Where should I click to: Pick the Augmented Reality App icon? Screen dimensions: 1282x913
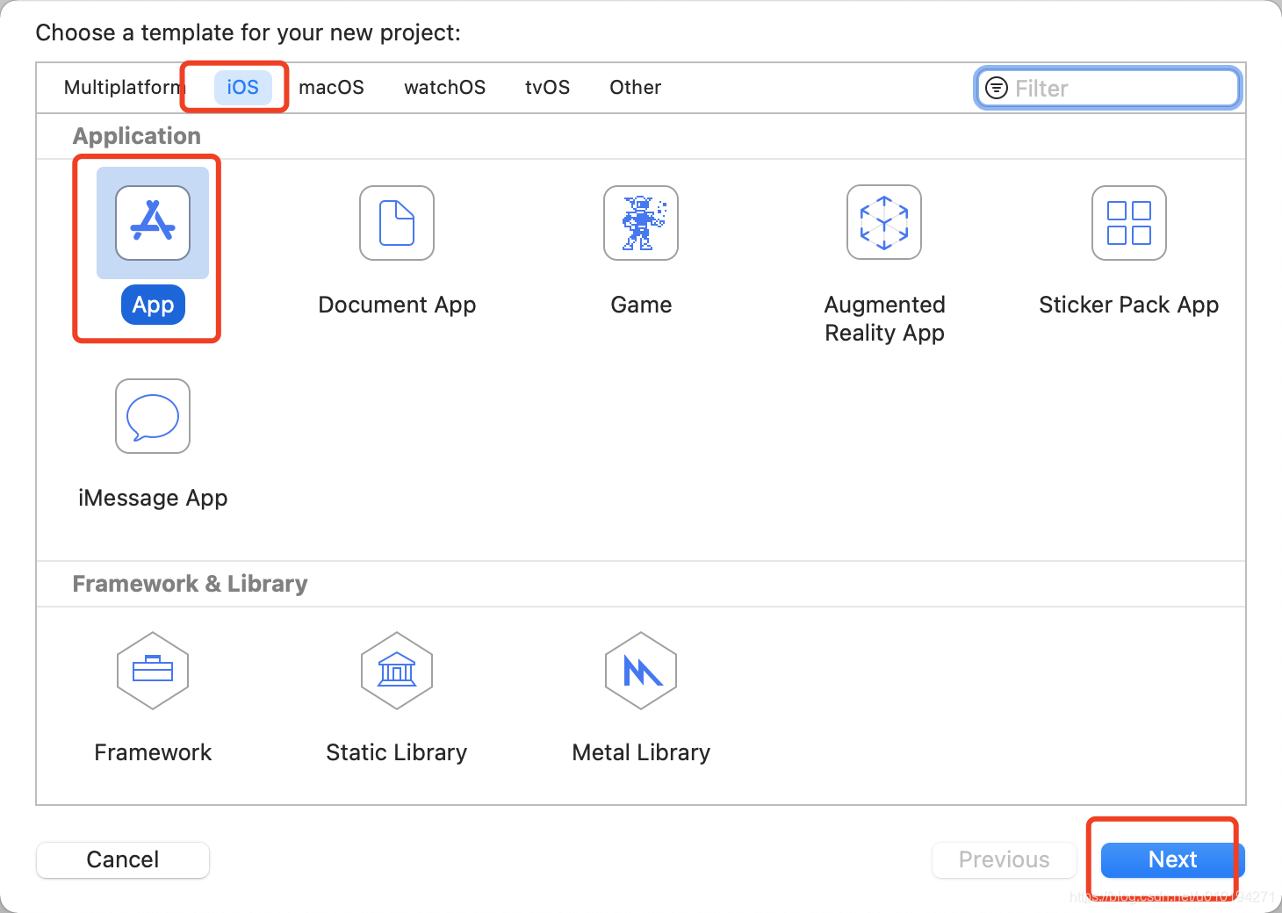[x=884, y=223]
